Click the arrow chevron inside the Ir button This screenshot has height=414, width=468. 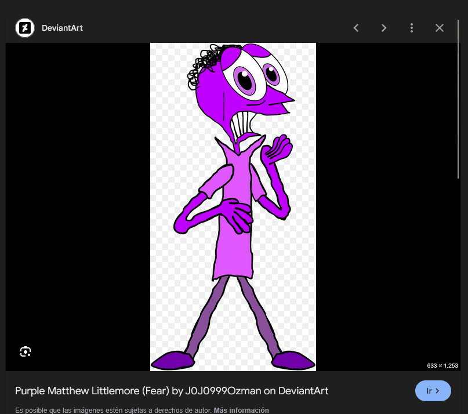[x=437, y=391]
